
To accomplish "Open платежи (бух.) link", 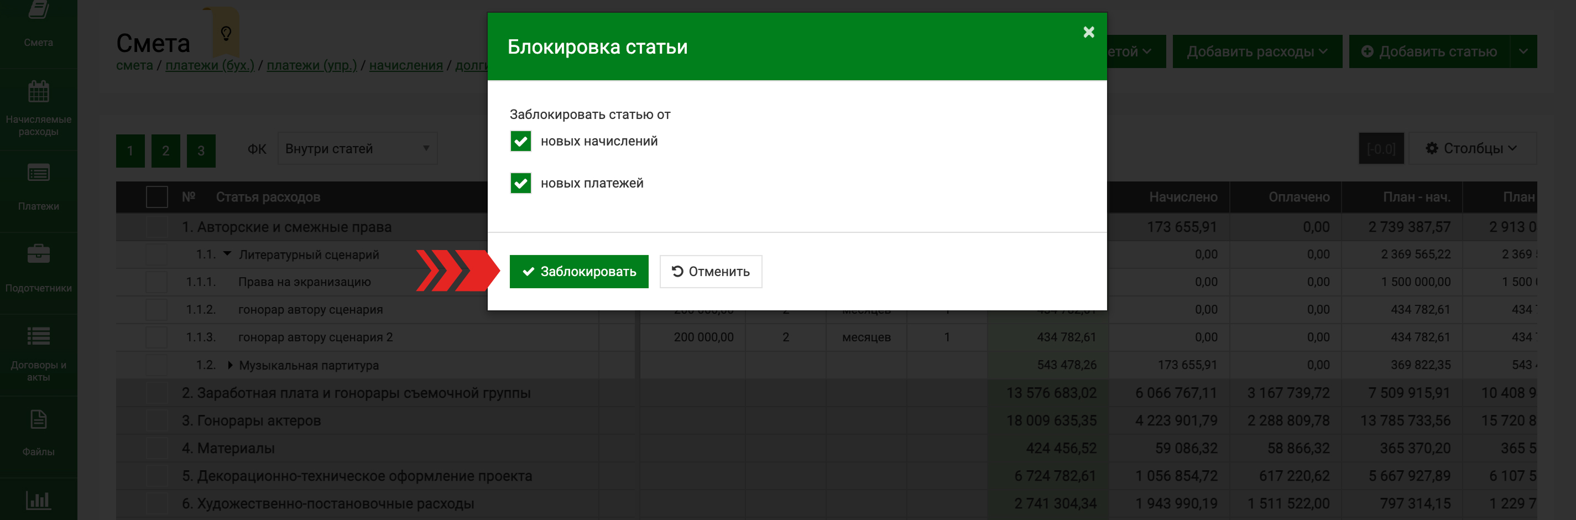I will [x=210, y=65].
